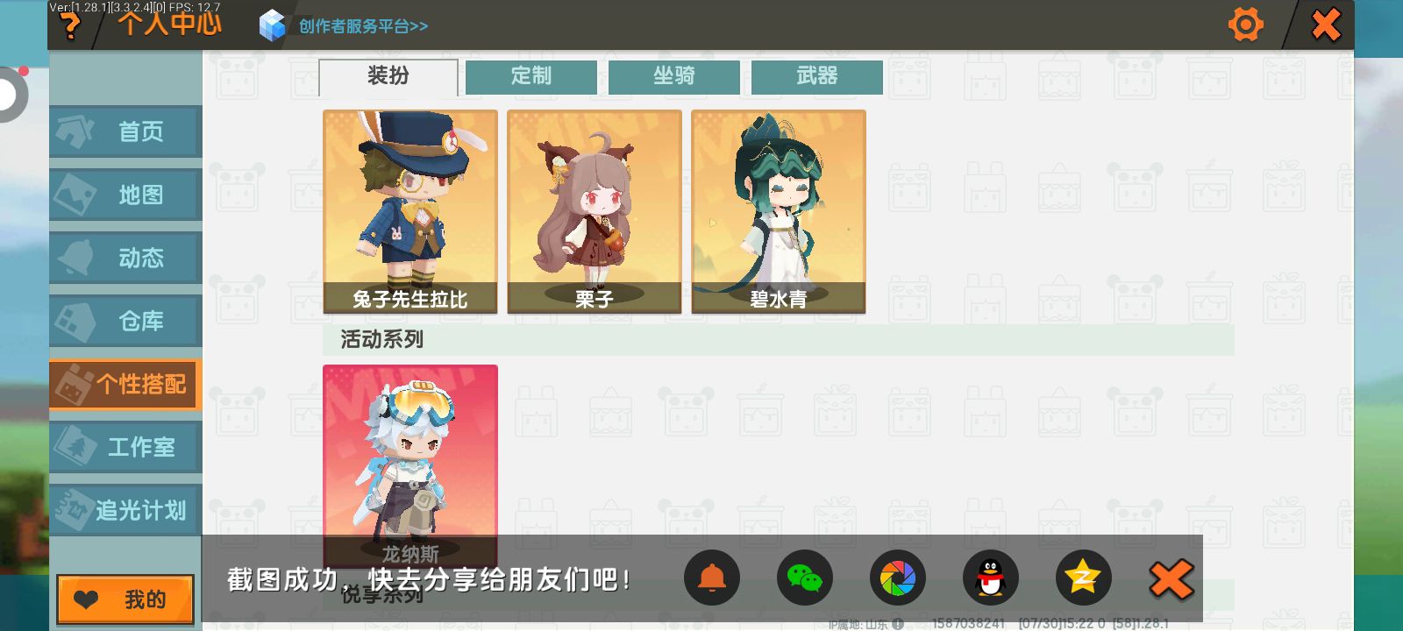Share to Qzone with the star icon
This screenshot has width=1403, height=631.
tap(1084, 578)
